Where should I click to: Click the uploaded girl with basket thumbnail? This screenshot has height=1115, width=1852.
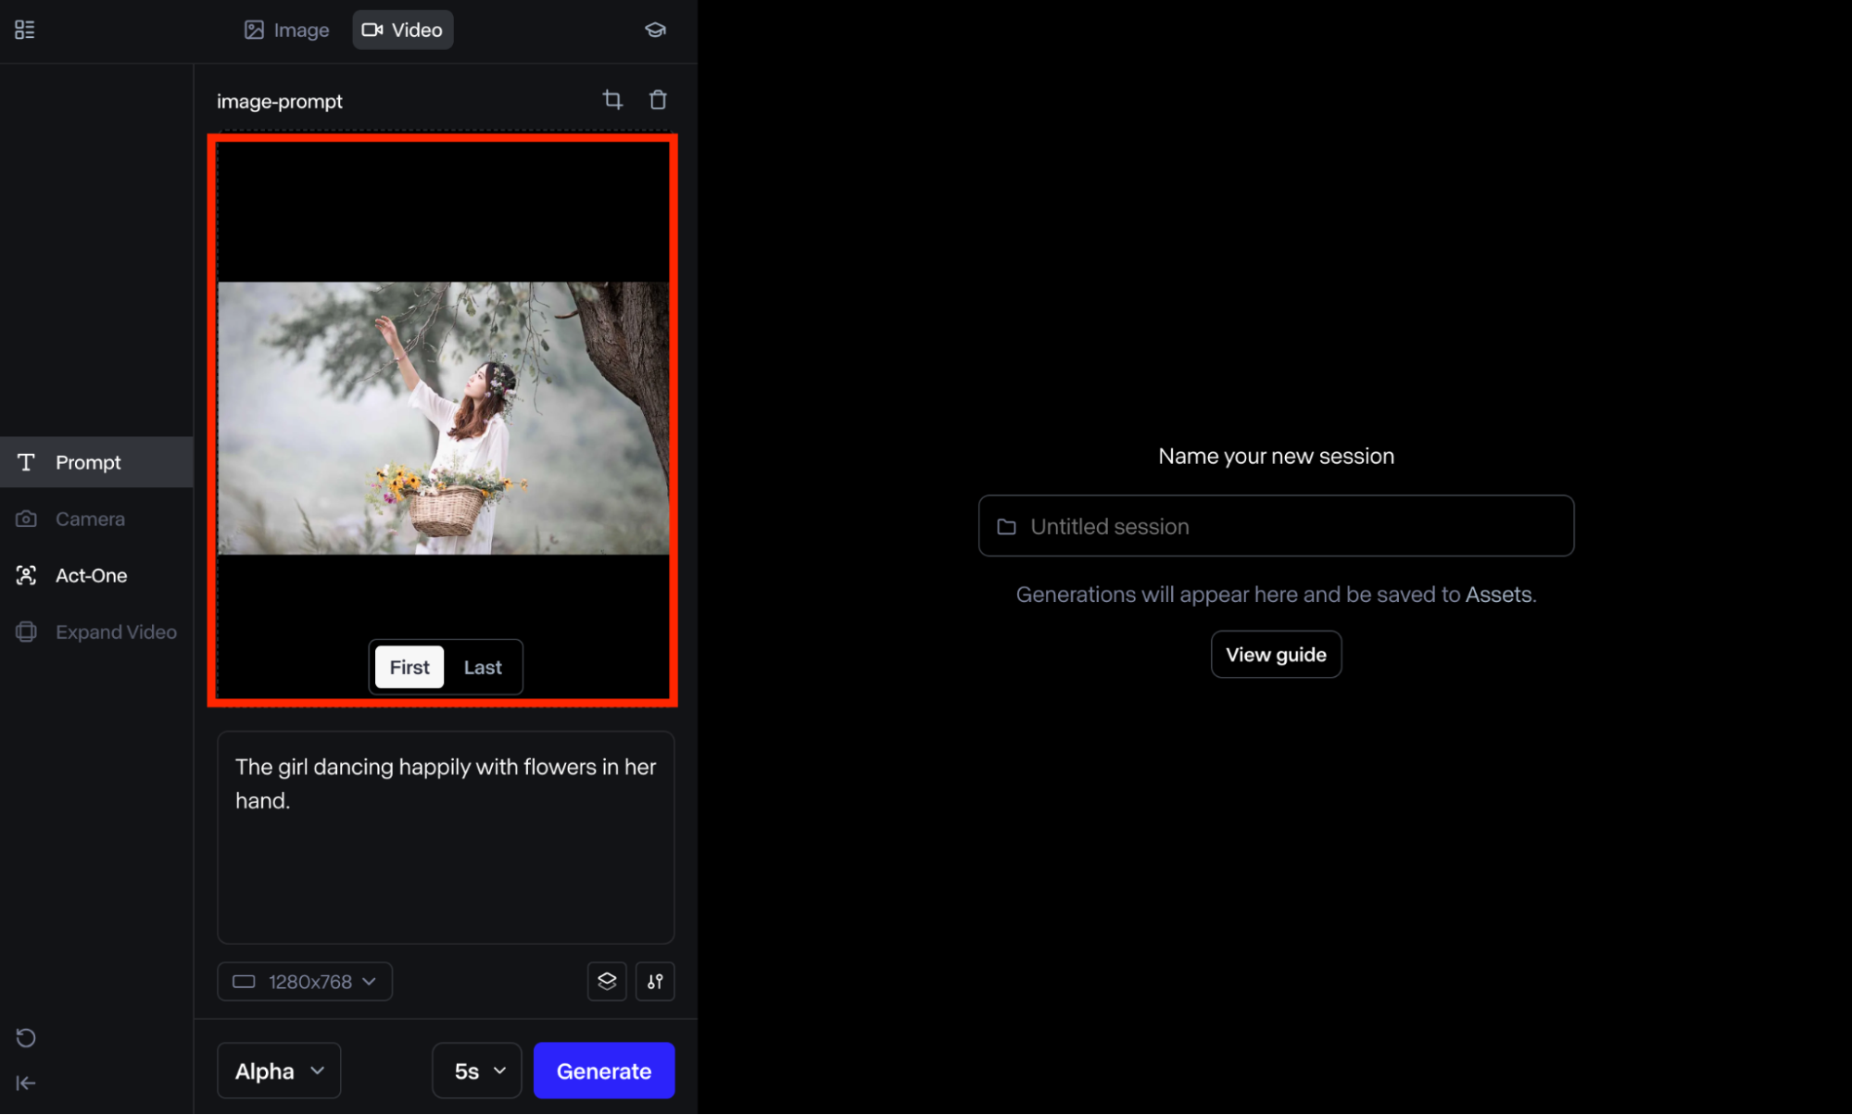coord(443,419)
